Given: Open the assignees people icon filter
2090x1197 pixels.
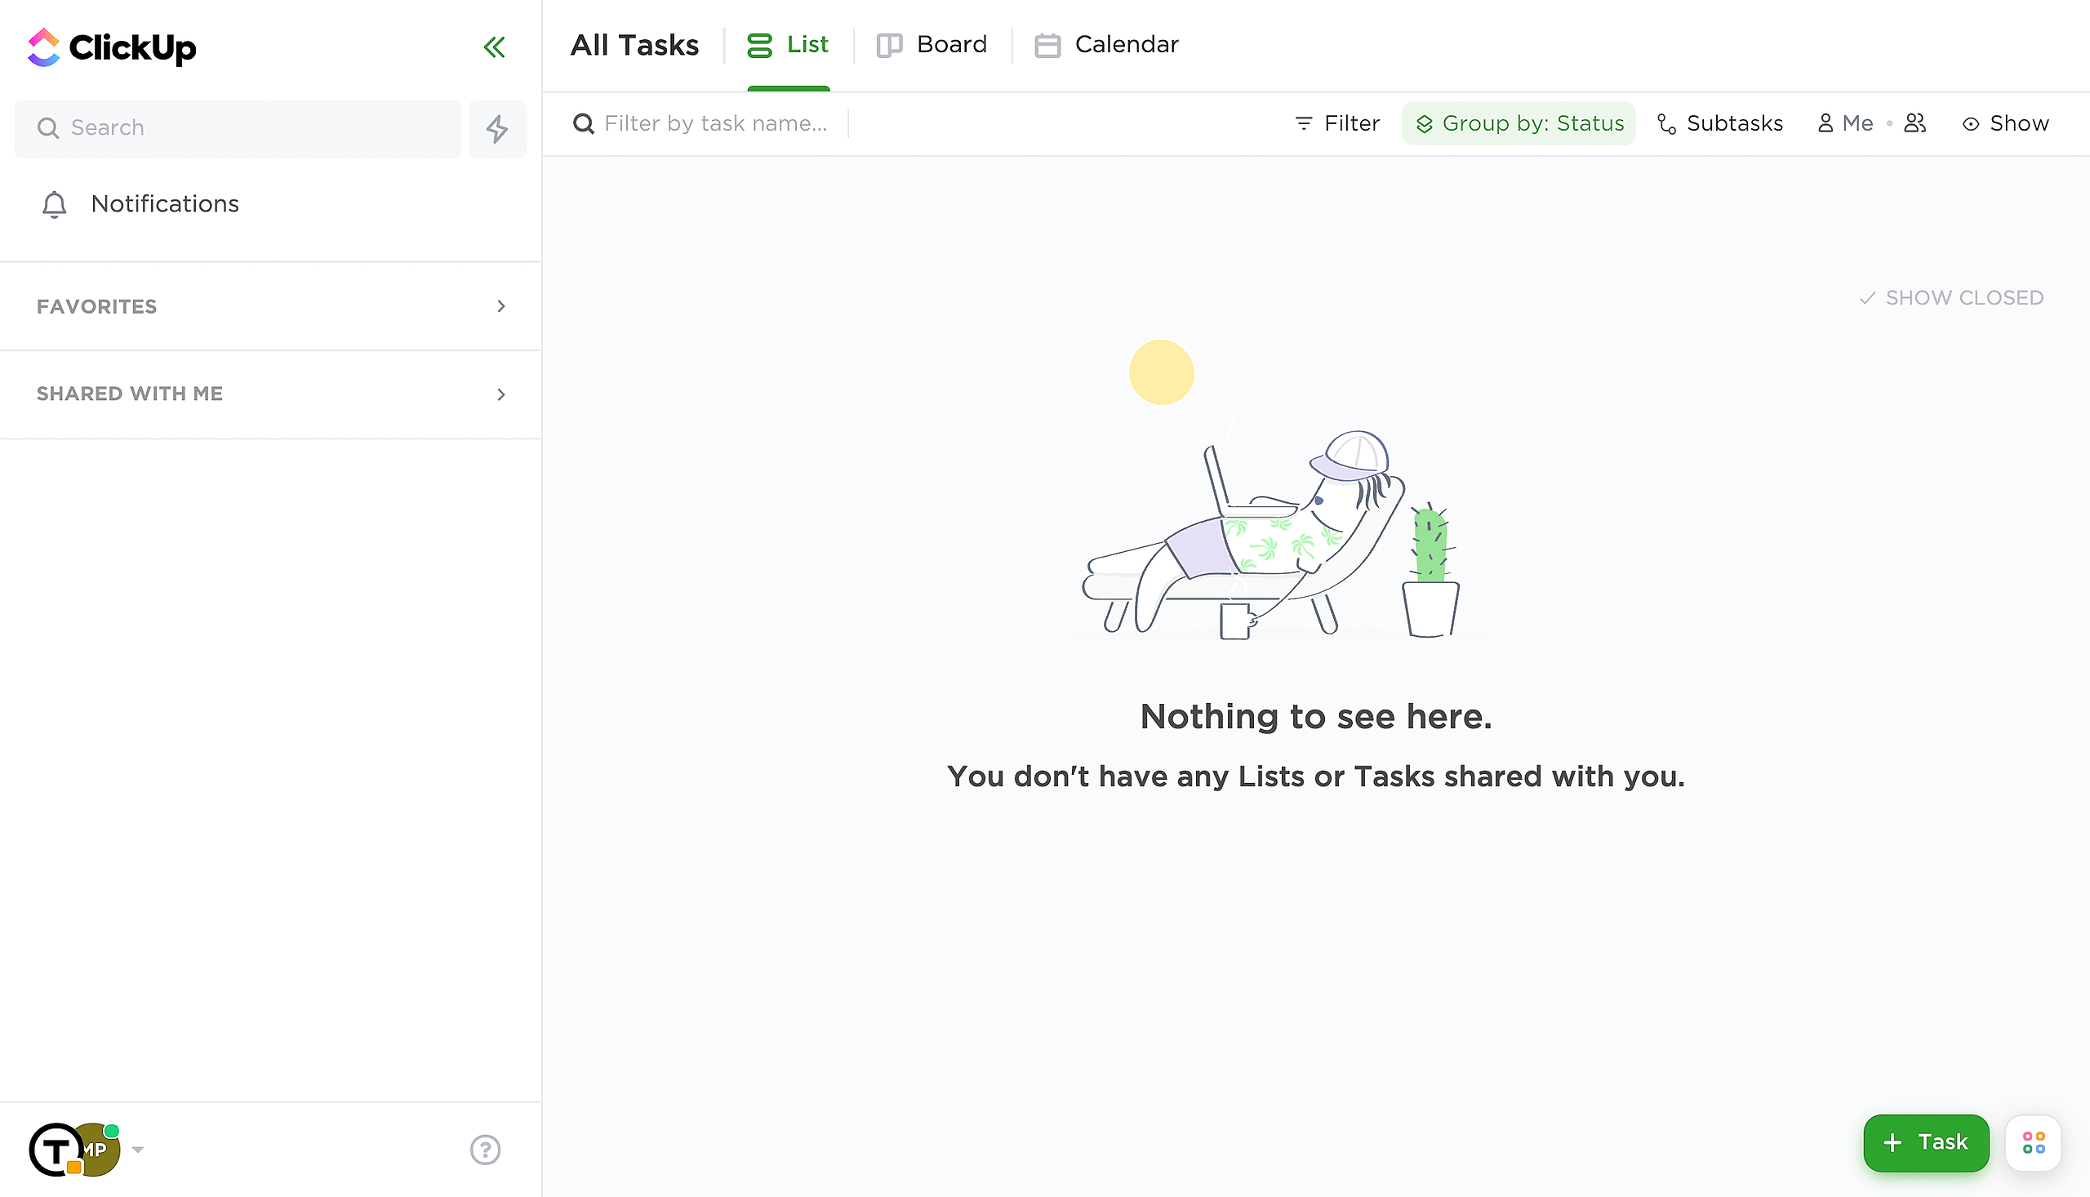Looking at the screenshot, I should [1915, 123].
